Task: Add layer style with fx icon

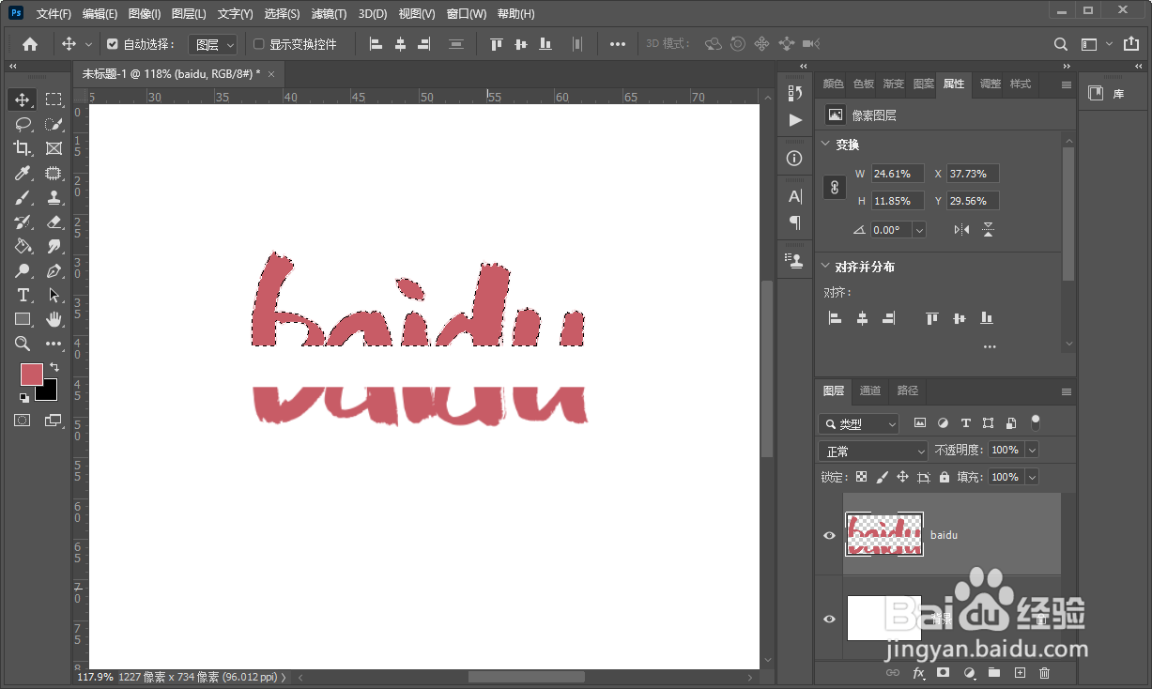Action: click(919, 673)
